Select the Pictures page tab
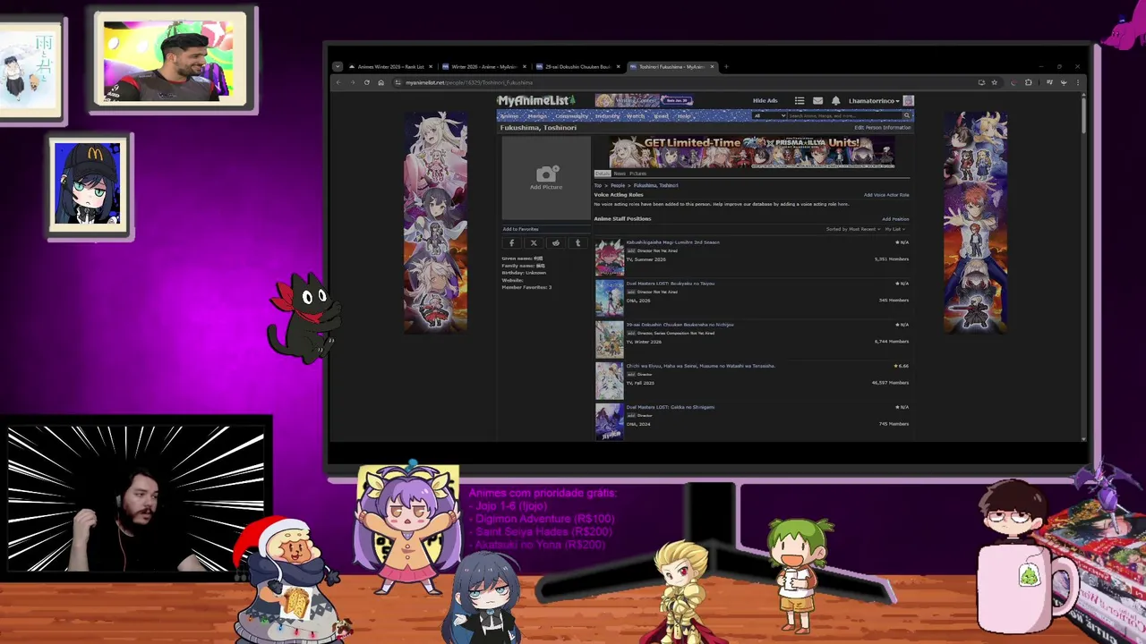 coord(637,174)
